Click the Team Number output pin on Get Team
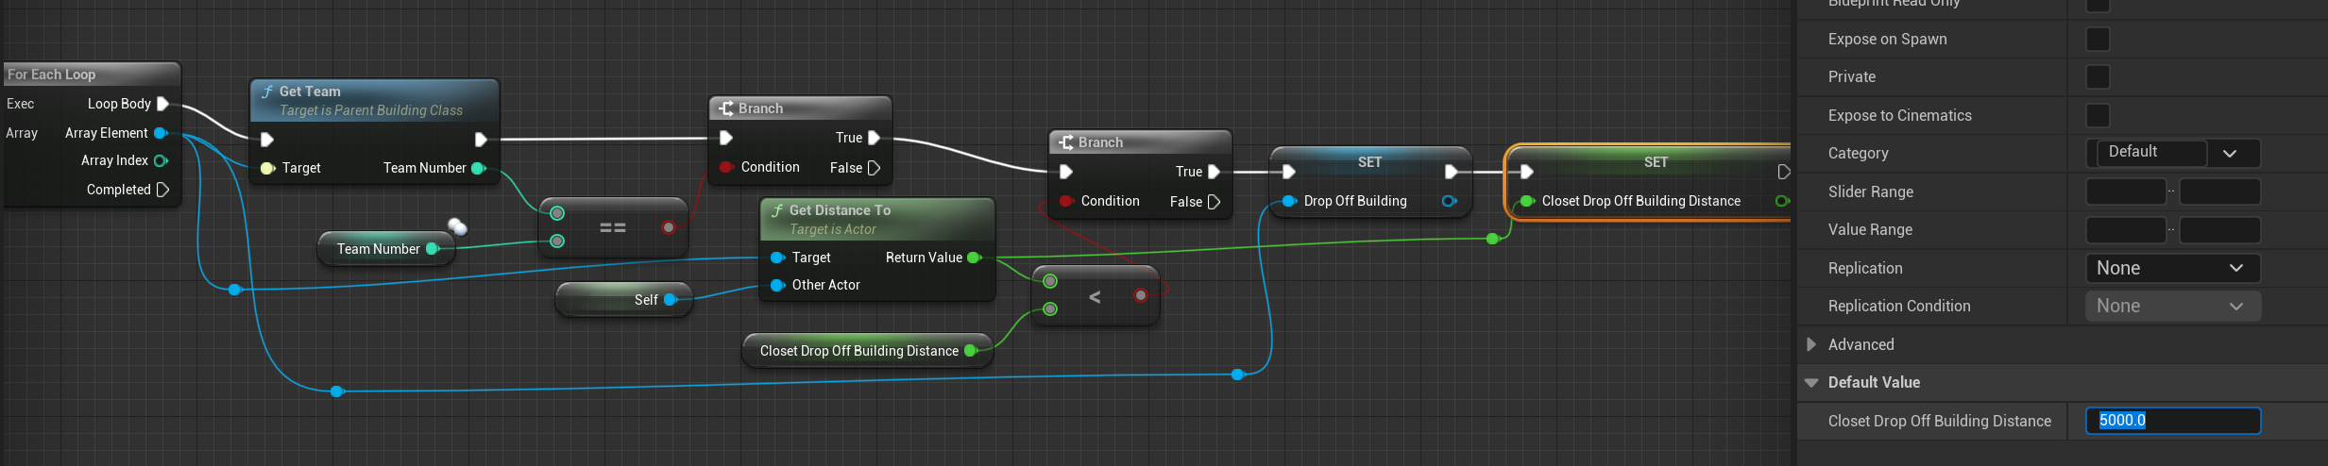Viewport: 2328px width, 466px height. tap(478, 168)
